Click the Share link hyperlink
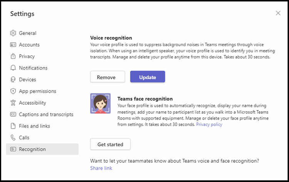 click(x=101, y=168)
